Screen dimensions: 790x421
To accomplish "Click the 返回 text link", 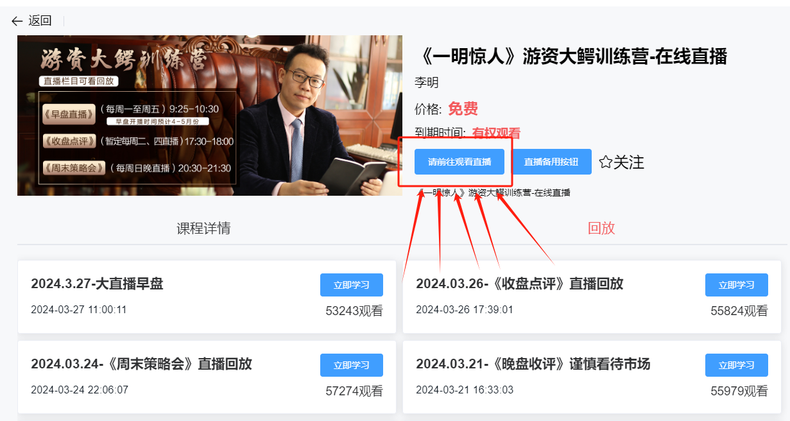I will pos(40,21).
